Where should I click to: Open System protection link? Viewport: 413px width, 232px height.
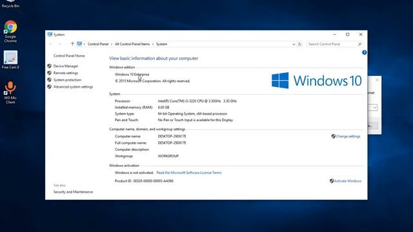click(67, 80)
